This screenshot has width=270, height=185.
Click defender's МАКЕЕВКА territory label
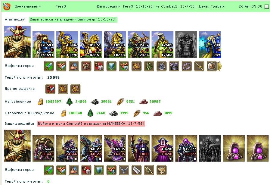pyautogui.click(x=91, y=124)
